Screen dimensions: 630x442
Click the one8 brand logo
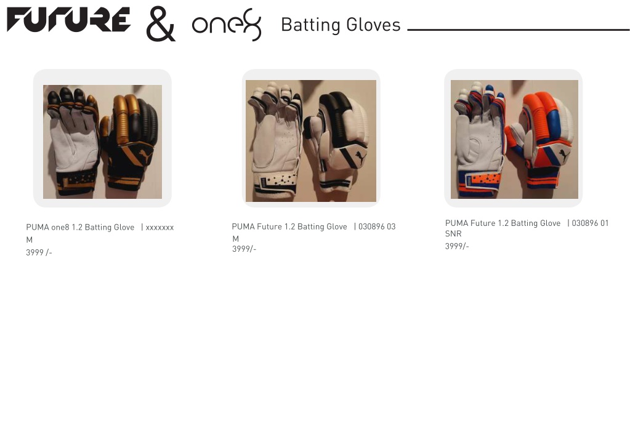click(227, 25)
